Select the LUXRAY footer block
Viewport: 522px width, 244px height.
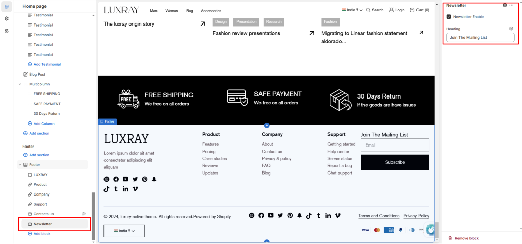(x=40, y=175)
